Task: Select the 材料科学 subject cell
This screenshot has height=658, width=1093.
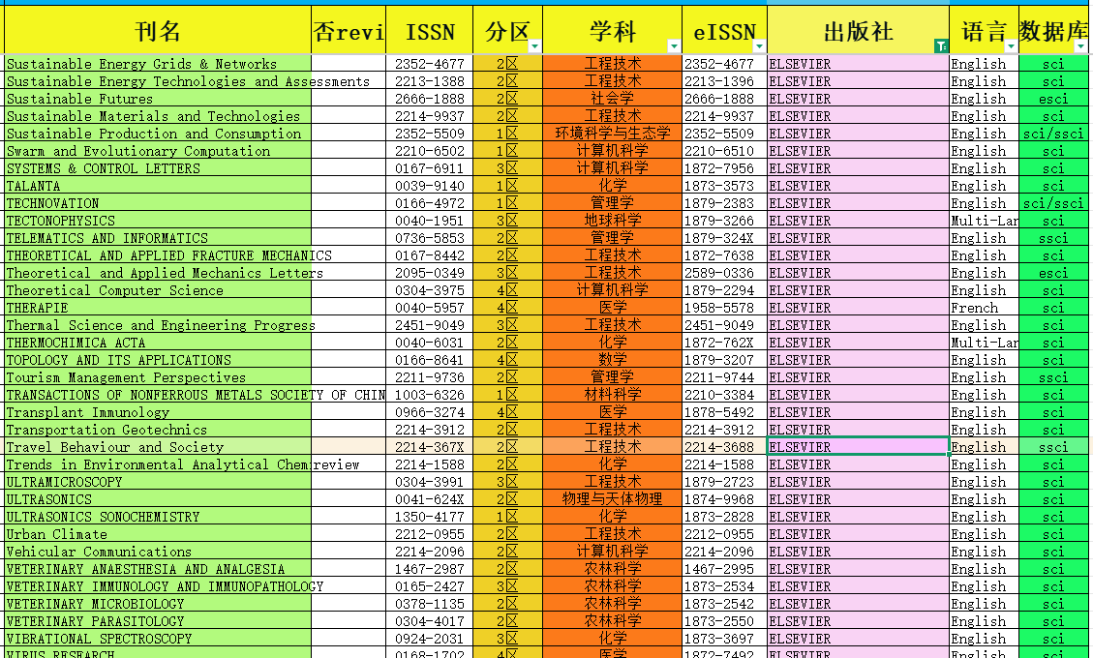Action: (x=612, y=395)
